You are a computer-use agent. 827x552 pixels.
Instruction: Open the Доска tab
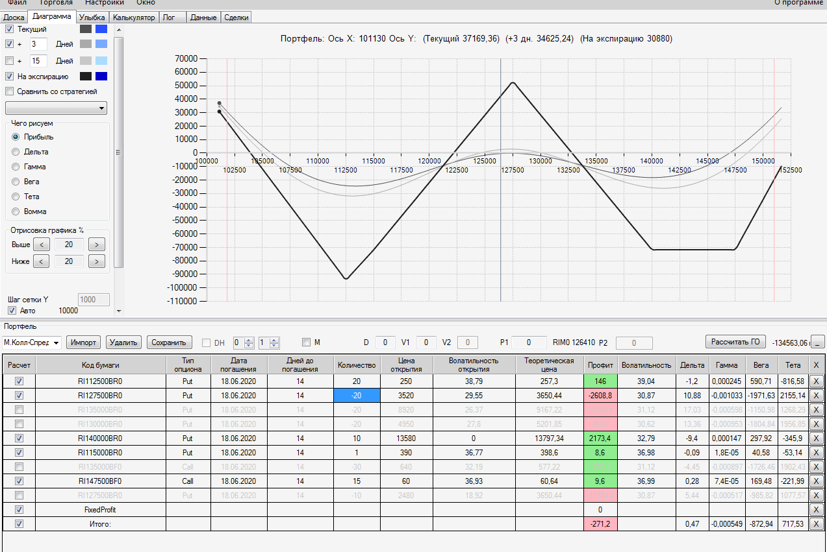point(14,18)
